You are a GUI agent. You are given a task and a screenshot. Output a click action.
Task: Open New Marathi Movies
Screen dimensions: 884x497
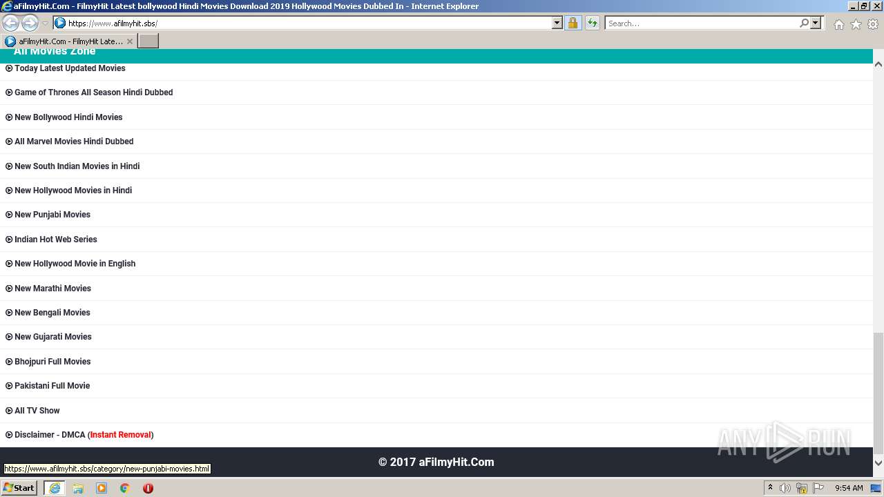[52, 289]
